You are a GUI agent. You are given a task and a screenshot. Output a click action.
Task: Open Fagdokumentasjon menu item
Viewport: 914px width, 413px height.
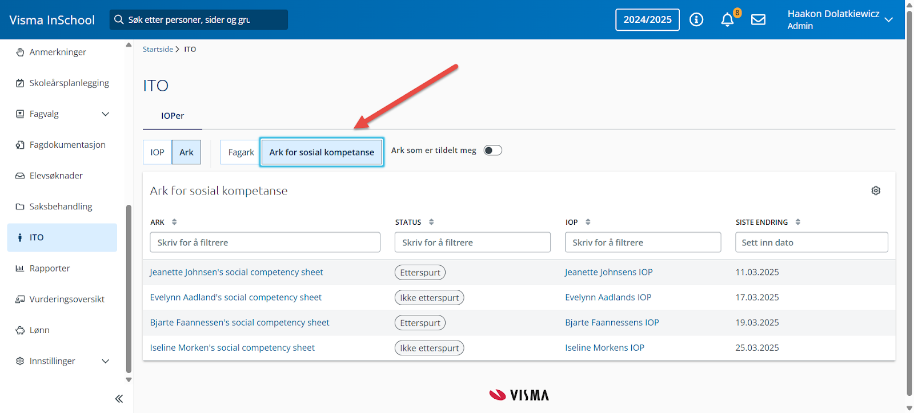pyautogui.click(x=67, y=145)
